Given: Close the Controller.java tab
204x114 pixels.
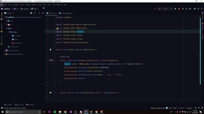Looking at the screenshot, I should 72,13.
